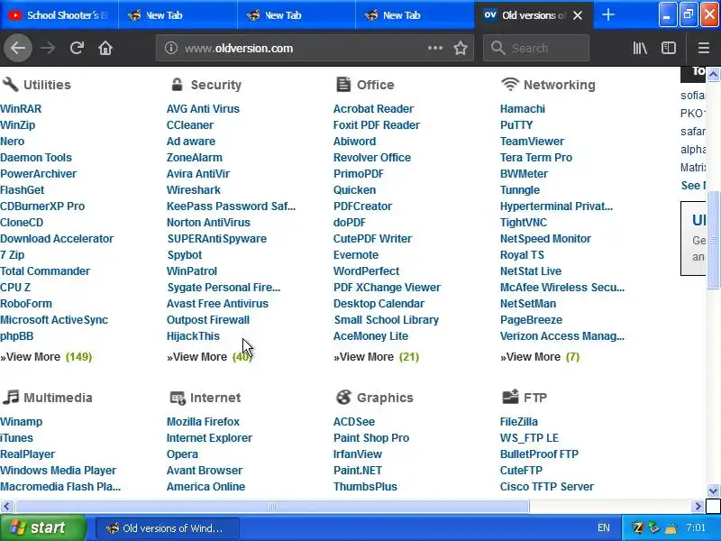Click the vertical scroll up arrow
The image size is (721, 541).
(x=713, y=74)
